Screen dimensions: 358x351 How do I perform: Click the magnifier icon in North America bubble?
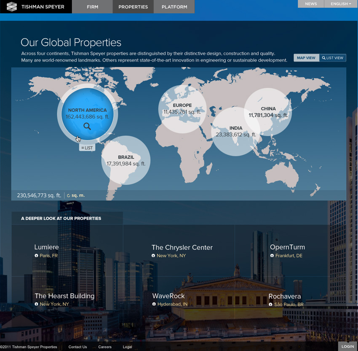(x=87, y=126)
